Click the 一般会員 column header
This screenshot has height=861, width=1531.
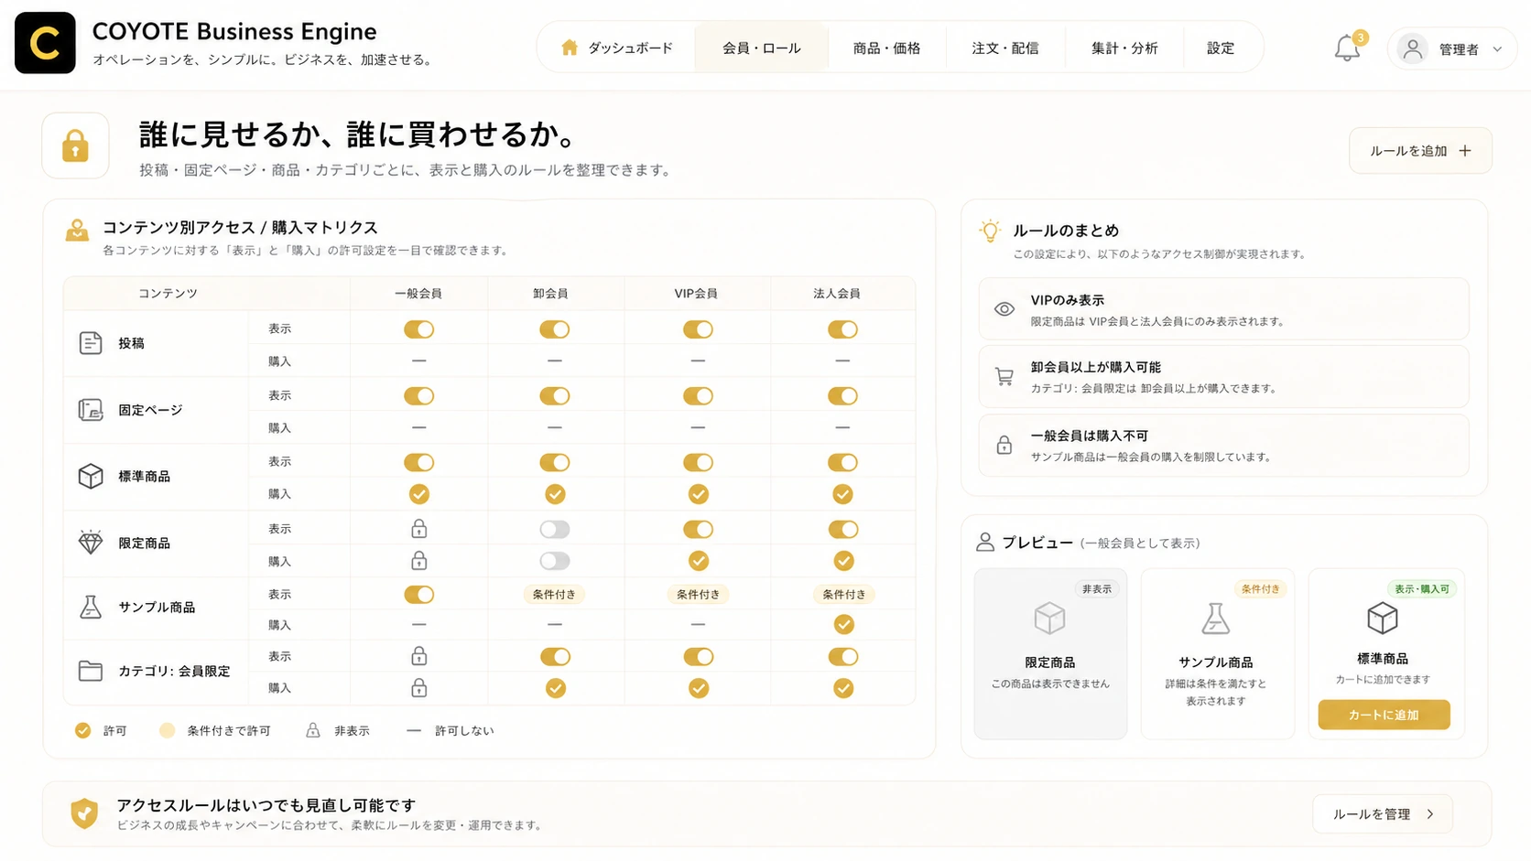coord(418,294)
